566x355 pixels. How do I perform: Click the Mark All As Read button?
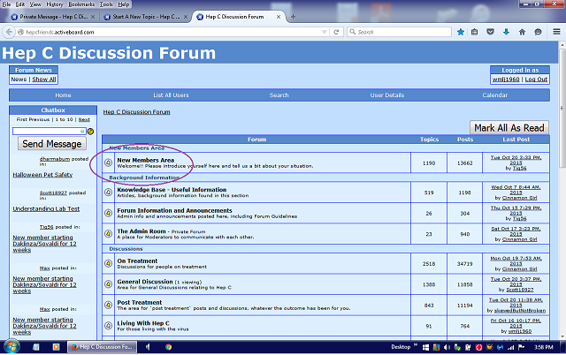509,128
